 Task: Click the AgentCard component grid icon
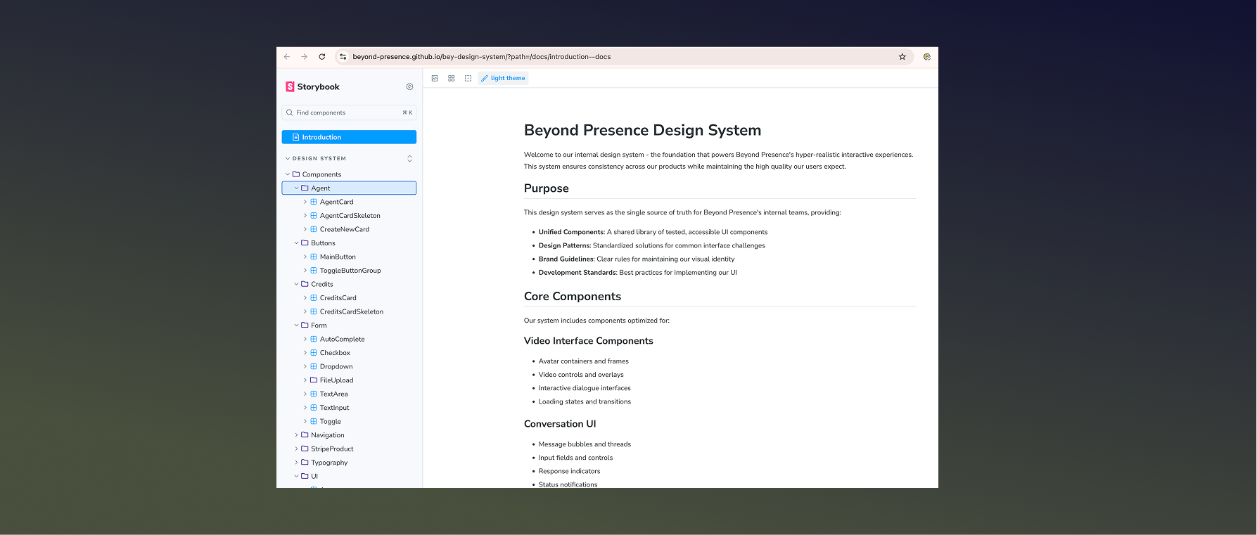click(x=314, y=202)
